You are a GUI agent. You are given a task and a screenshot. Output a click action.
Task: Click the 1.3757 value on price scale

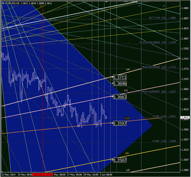(x=185, y=59)
